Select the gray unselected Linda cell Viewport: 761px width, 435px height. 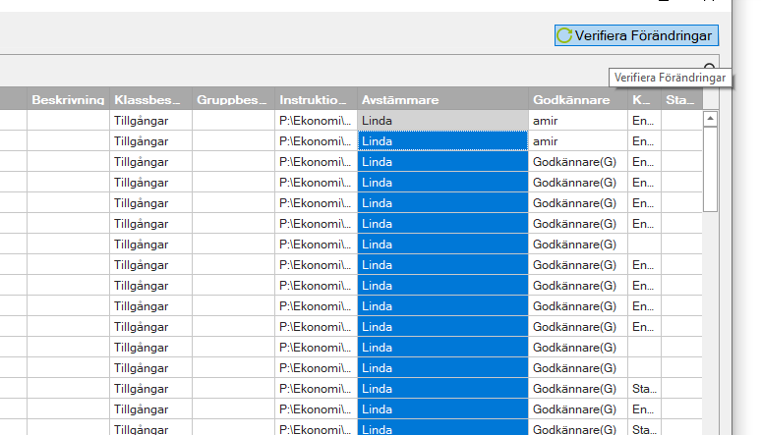tap(442, 120)
